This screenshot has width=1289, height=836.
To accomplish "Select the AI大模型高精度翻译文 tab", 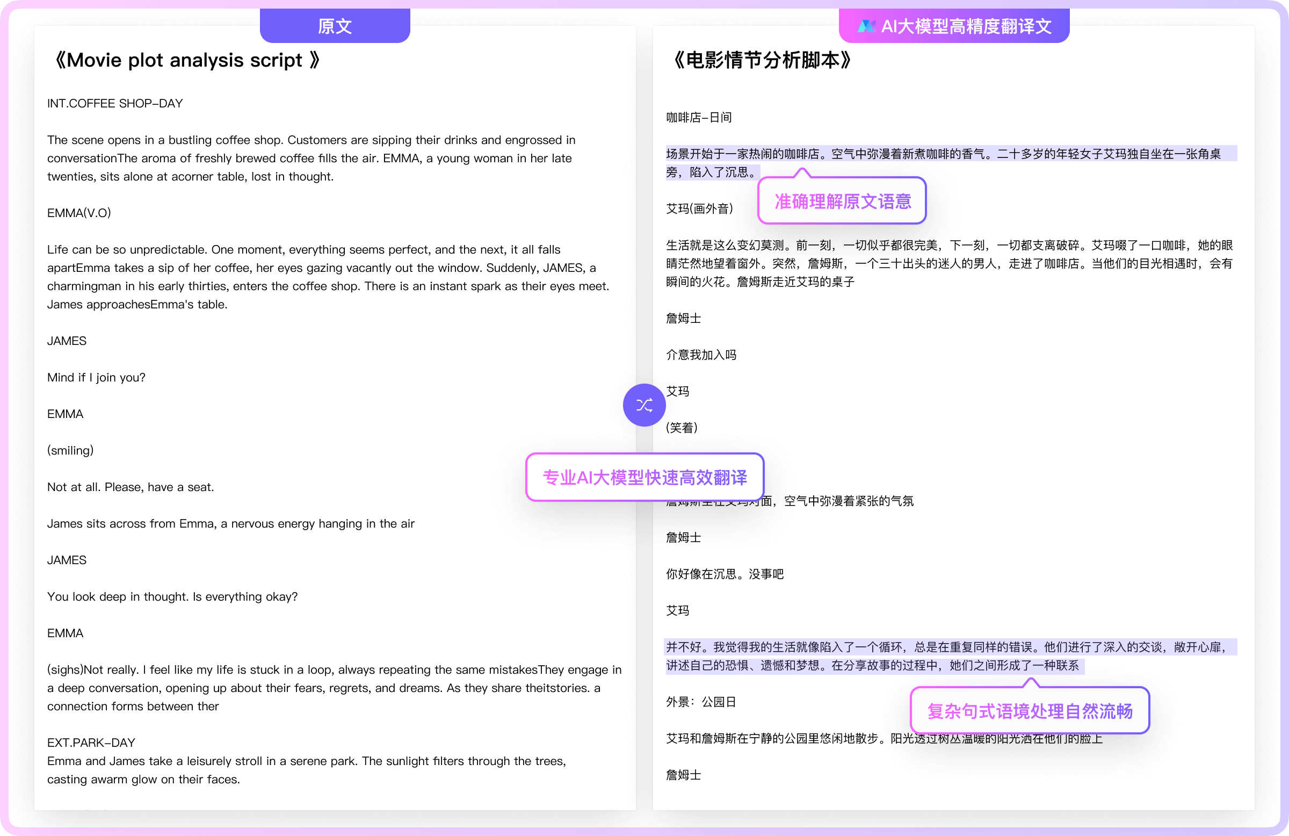I will coord(954,26).
